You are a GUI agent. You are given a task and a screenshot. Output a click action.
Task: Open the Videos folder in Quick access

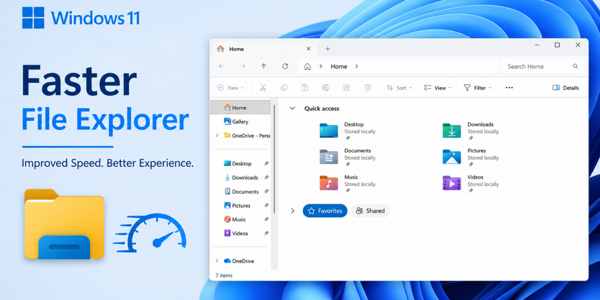471,183
